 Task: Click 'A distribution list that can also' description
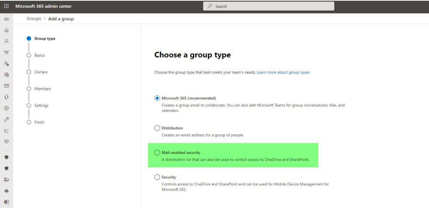(x=235, y=160)
